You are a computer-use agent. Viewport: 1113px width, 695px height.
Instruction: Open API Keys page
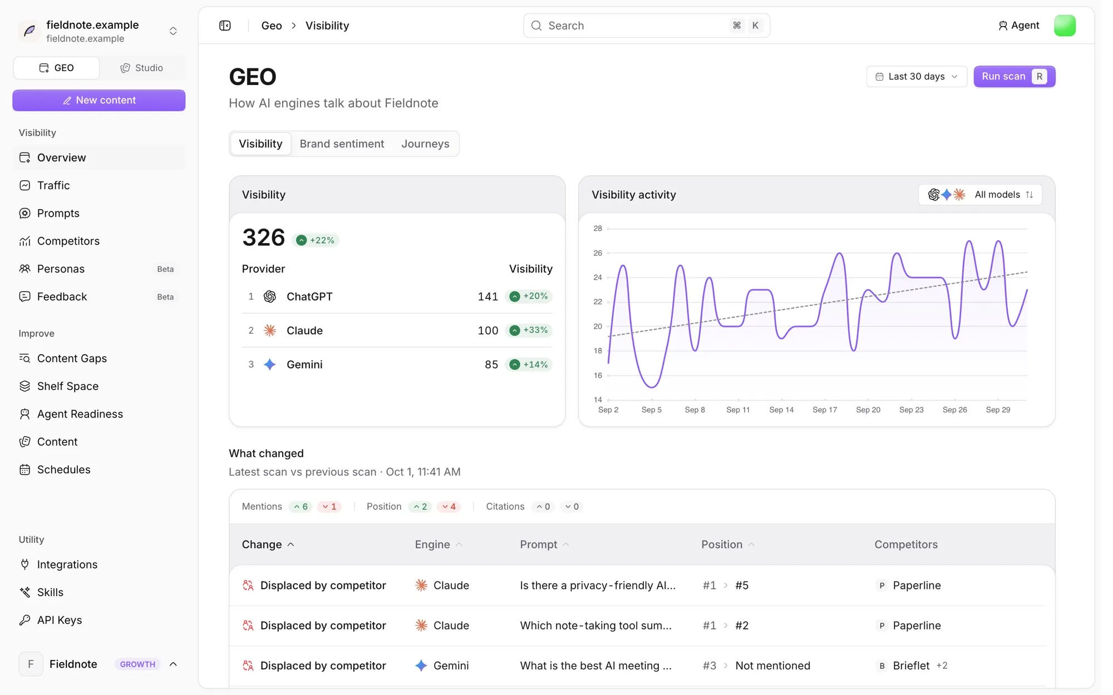click(x=99, y=620)
